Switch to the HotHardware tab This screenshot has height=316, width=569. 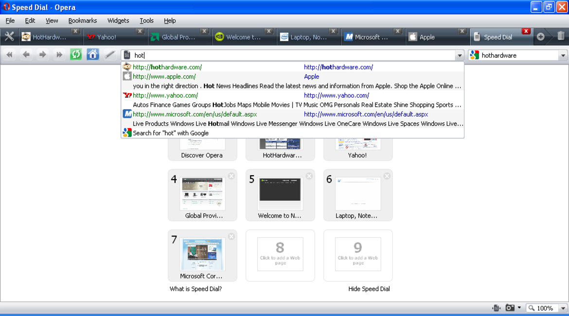[x=50, y=37]
